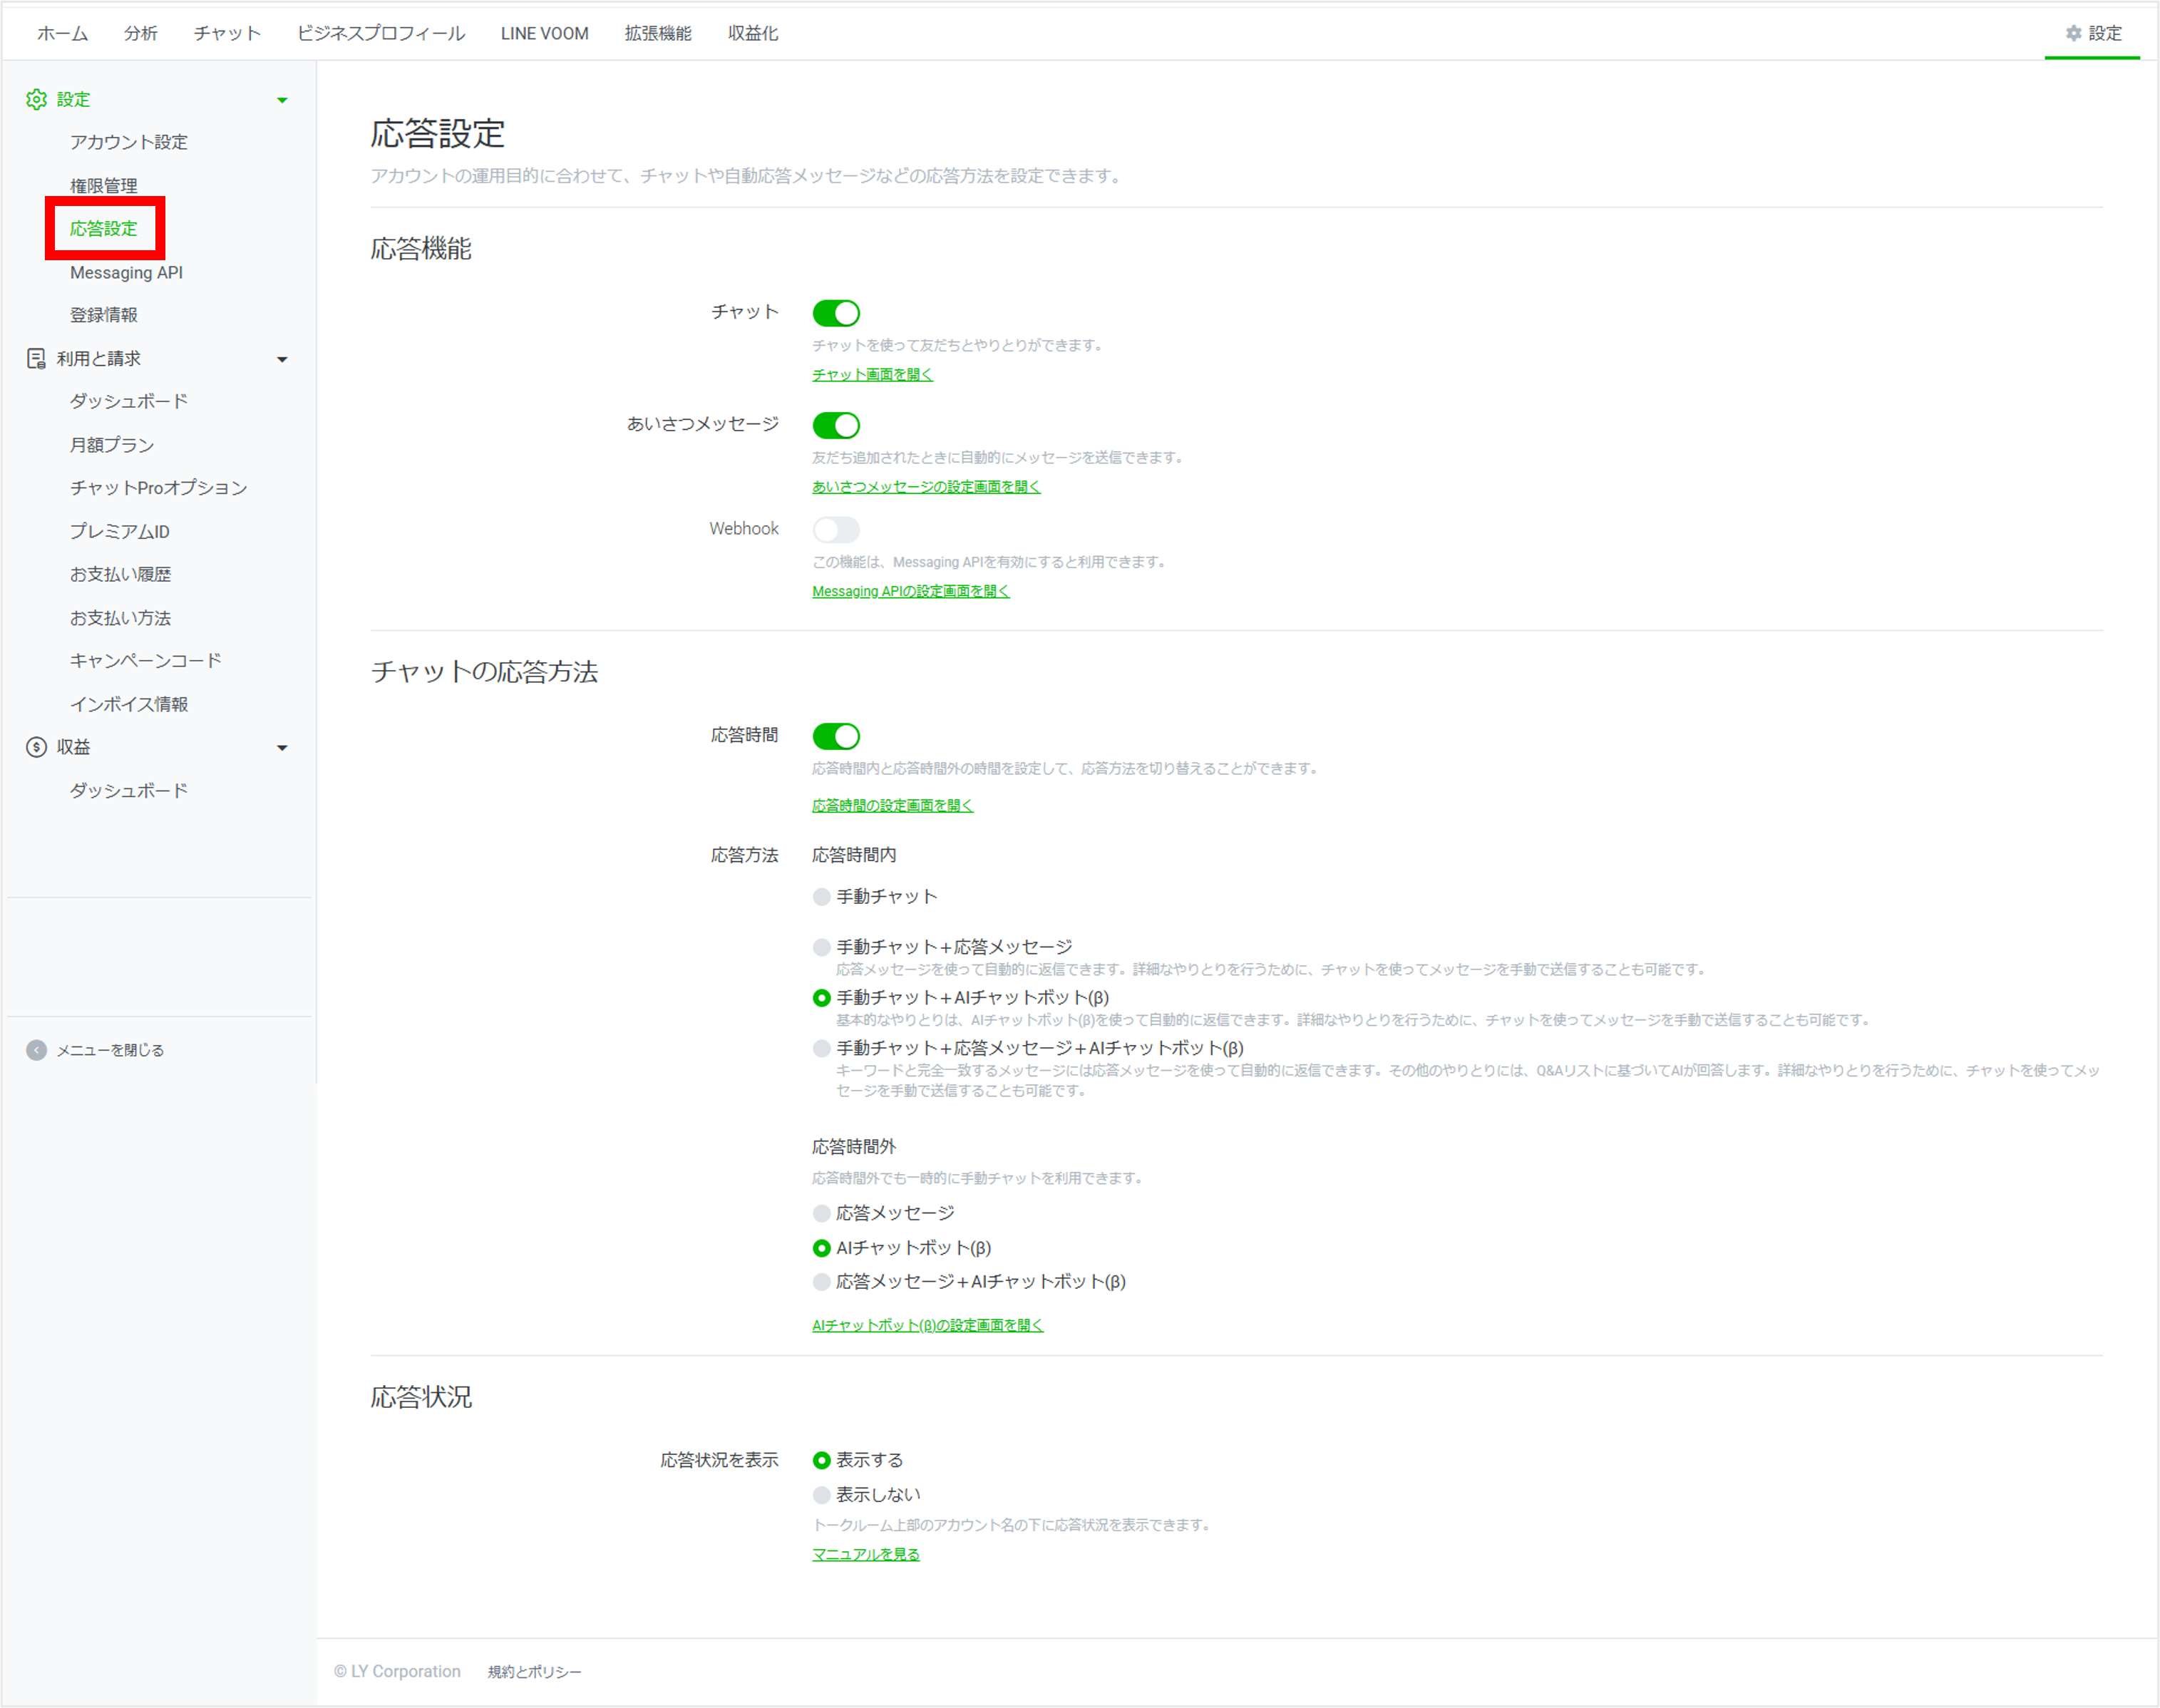Open チャット画面を開く link

pos(871,375)
